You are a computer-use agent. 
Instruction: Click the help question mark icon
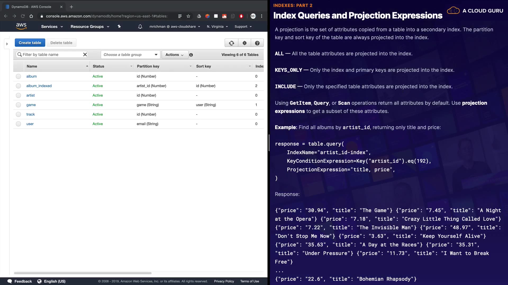(257, 43)
